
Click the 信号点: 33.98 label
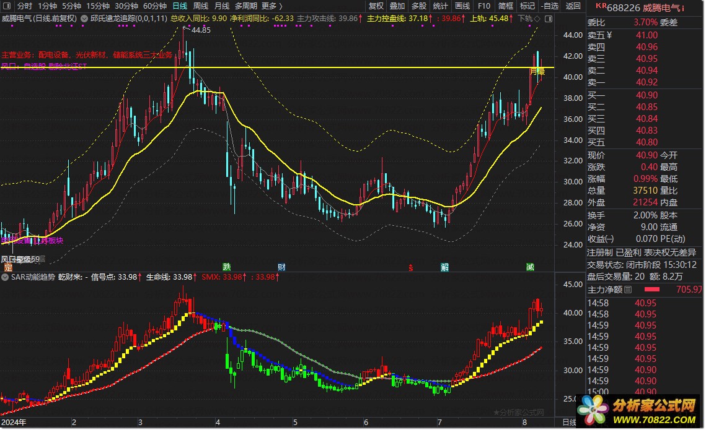[116, 277]
